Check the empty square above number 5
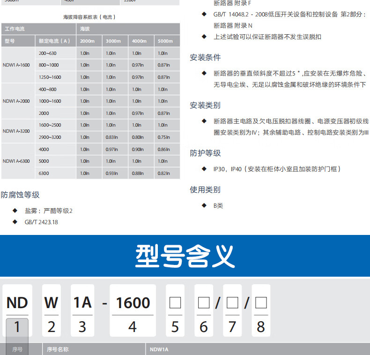The width and height of the screenshot is (370, 355). tap(175, 302)
